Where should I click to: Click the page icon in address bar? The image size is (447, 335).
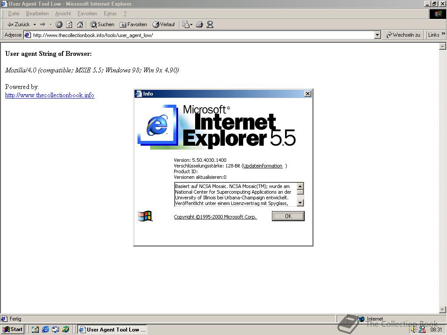click(x=28, y=35)
